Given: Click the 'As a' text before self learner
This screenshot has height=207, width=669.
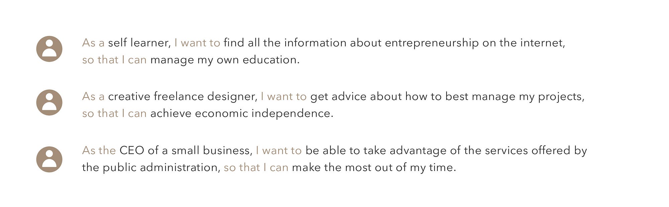Looking at the screenshot, I should pos(93,43).
